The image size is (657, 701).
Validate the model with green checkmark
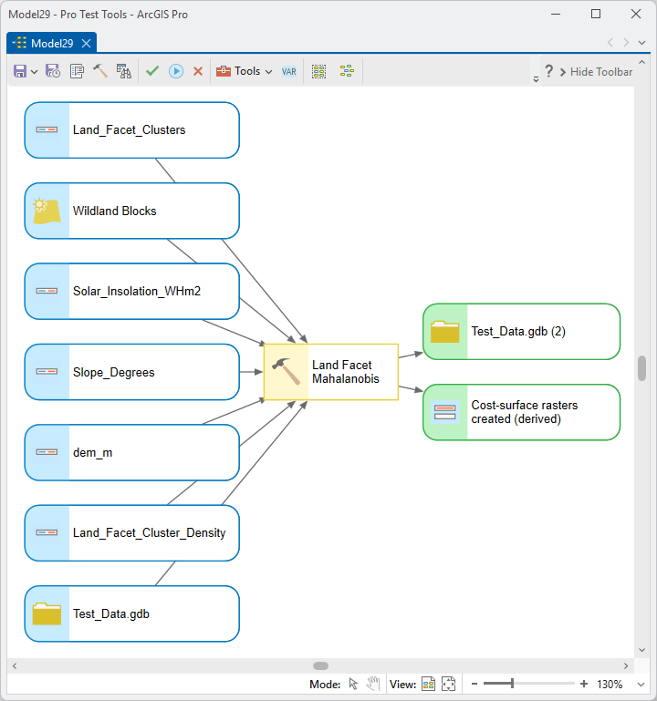(152, 71)
